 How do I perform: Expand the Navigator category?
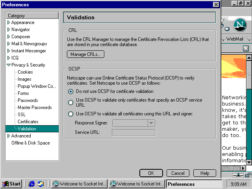[9, 30]
